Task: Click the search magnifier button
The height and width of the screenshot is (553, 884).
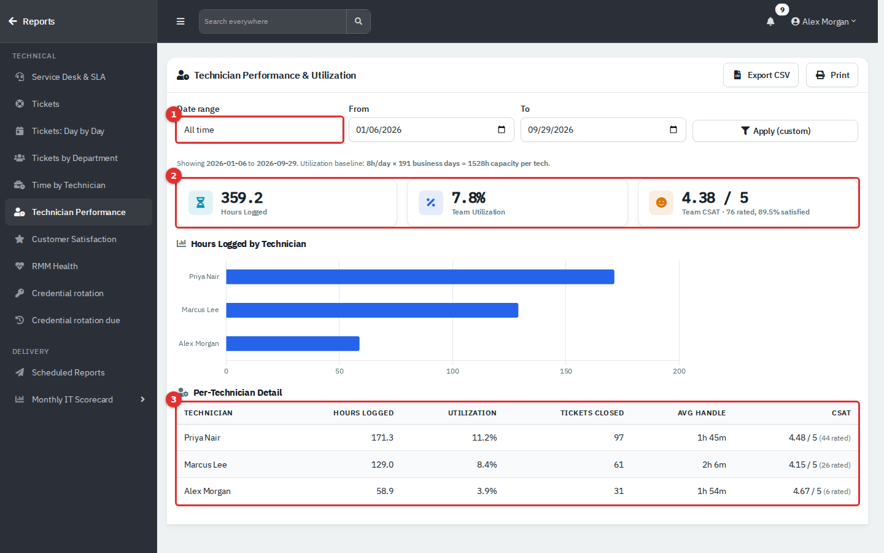Action: click(359, 22)
